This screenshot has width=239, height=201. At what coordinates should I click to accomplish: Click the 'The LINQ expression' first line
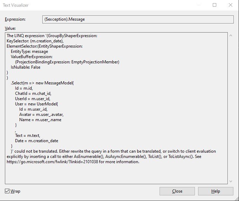click(x=52, y=36)
